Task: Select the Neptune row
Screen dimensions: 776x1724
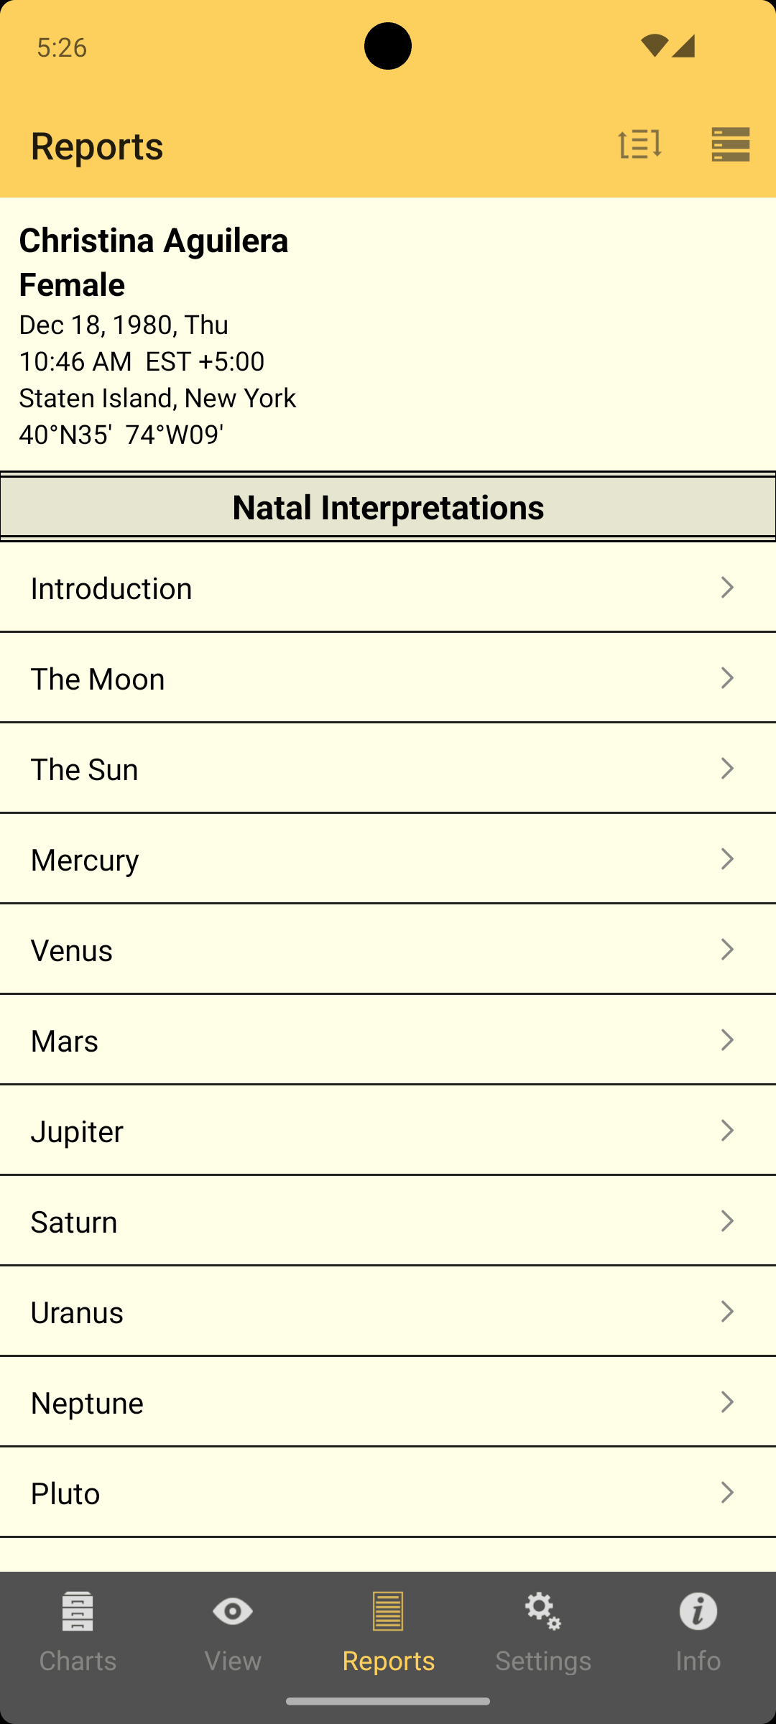Action: 388,1402
